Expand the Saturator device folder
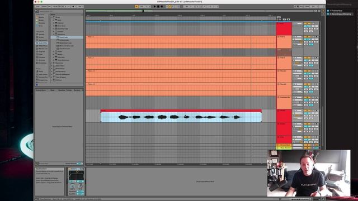The image size is (358, 201). (x=54, y=57)
